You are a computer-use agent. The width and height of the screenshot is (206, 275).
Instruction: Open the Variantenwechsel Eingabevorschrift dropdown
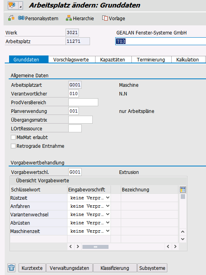108,214
